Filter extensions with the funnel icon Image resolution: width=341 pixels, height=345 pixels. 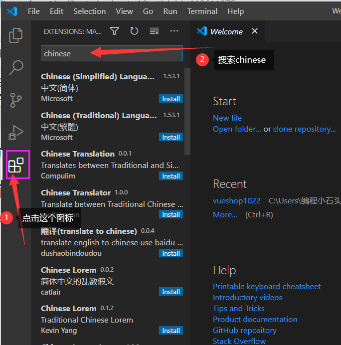[x=114, y=31]
